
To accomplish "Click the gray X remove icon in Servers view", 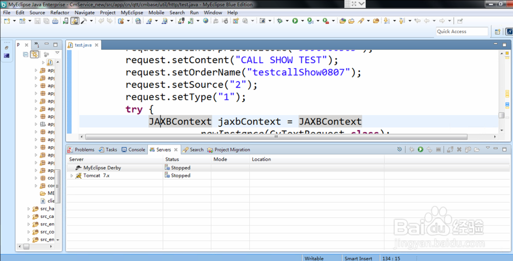I will (459, 149).
